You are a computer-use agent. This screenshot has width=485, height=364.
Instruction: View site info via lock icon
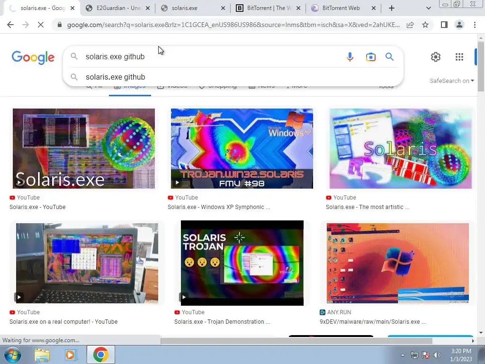(x=60, y=25)
